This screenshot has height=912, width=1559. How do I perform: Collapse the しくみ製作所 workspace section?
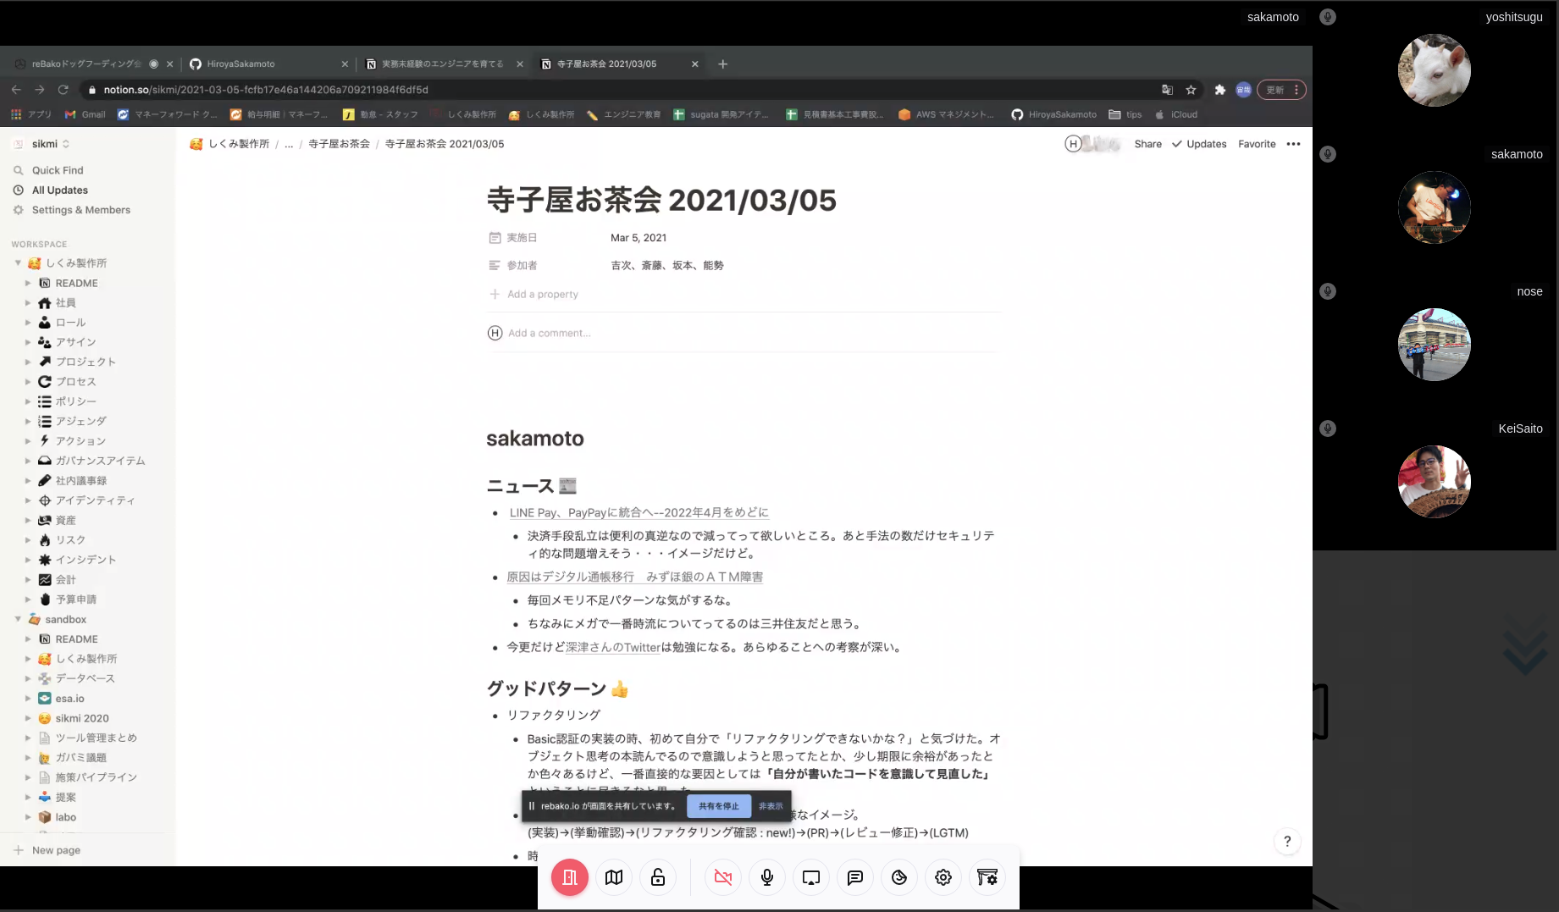point(17,263)
